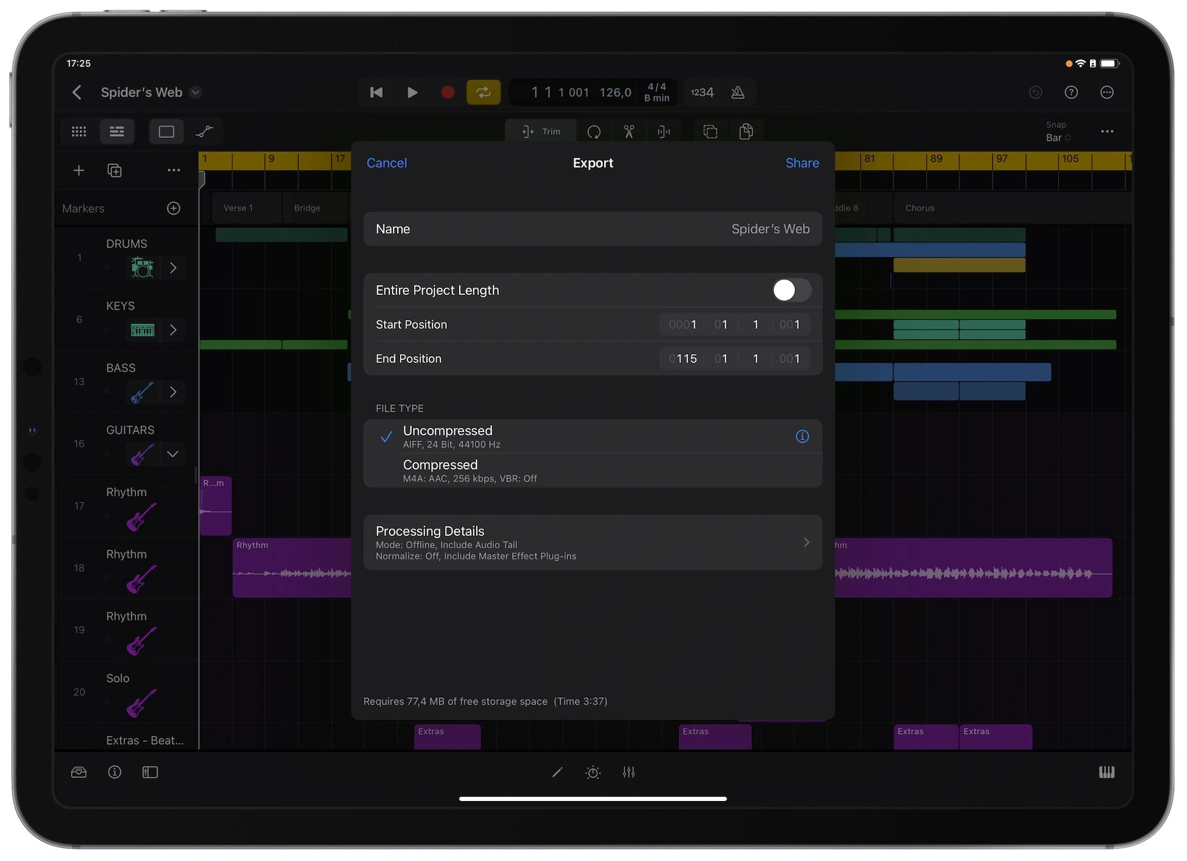Screen dimensions: 1187x861
Task: Open the pencil editor icon
Action: click(557, 773)
